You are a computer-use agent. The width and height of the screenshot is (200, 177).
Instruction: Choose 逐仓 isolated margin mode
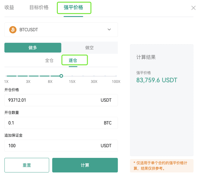click(x=73, y=60)
